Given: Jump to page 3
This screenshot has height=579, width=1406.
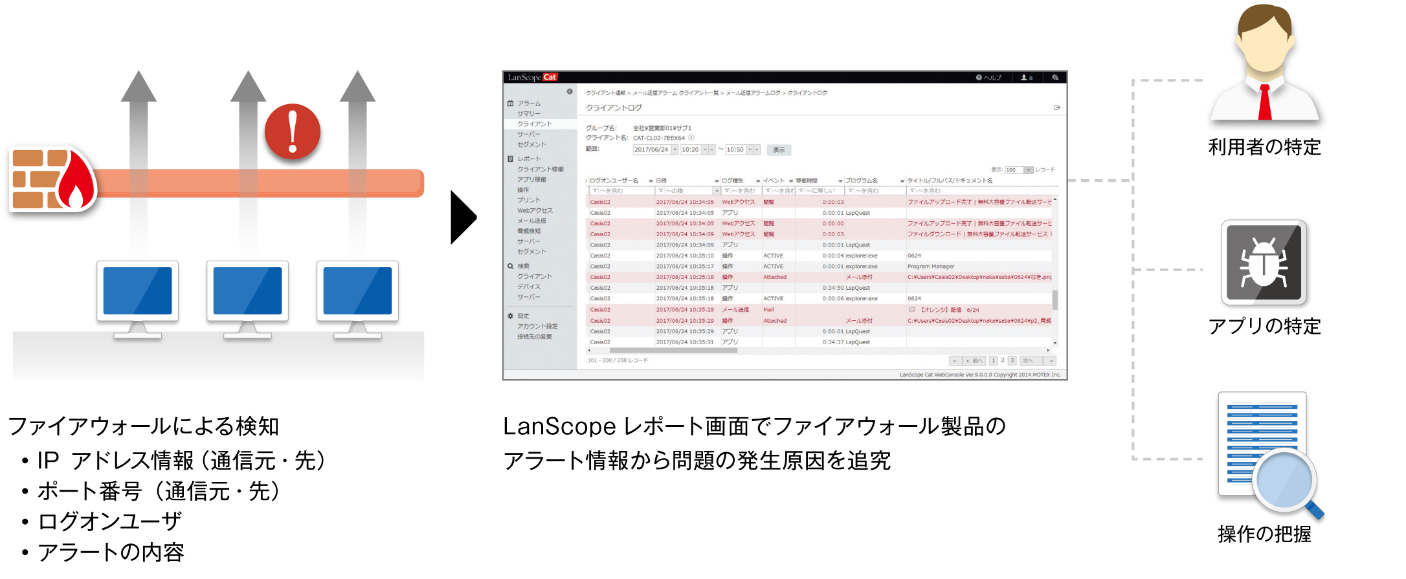Looking at the screenshot, I should [x=1012, y=361].
